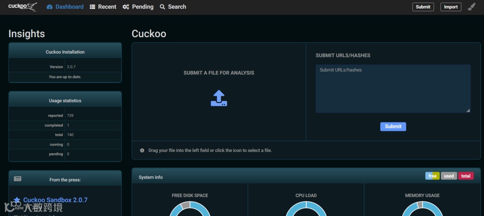Click the newspaper icon by From the press
This screenshot has height=216, width=484.
(17, 179)
